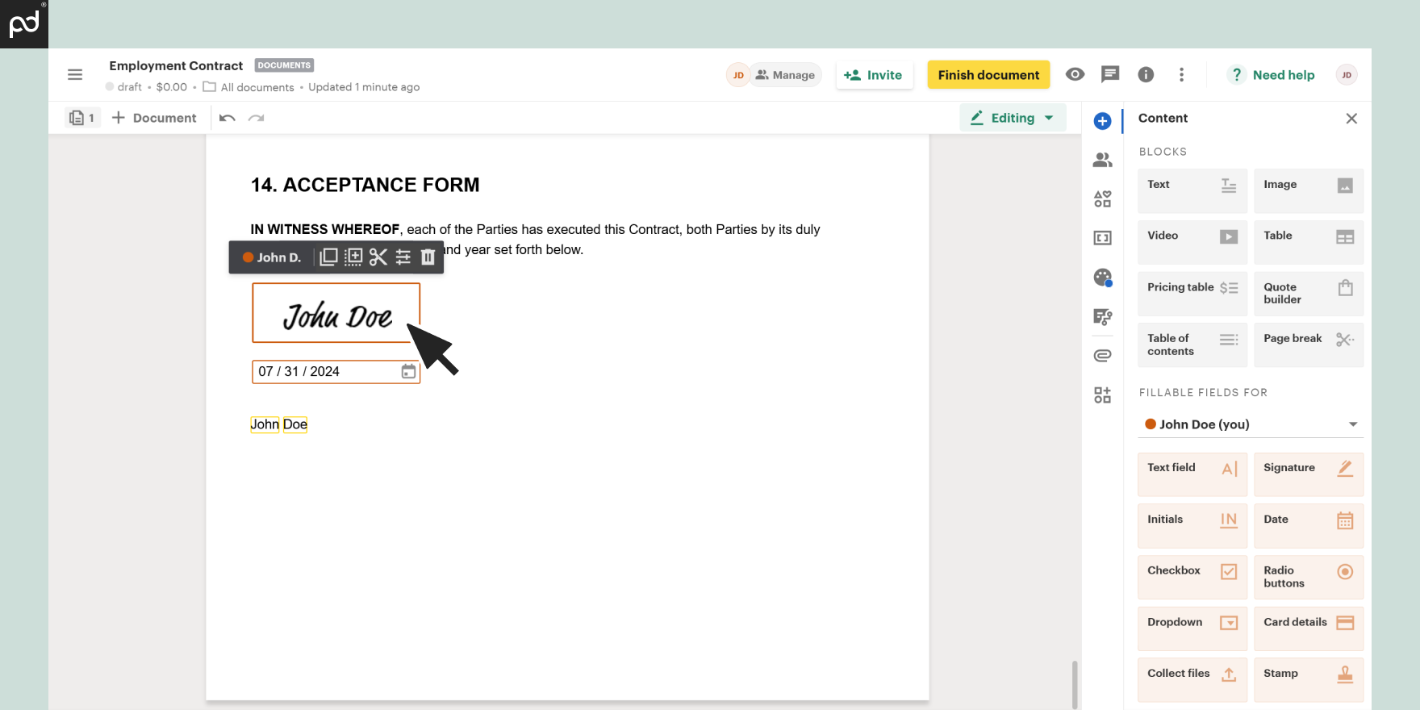Open the embed code sidebar icon
Image resolution: width=1420 pixels, height=710 pixels.
click(1102, 238)
